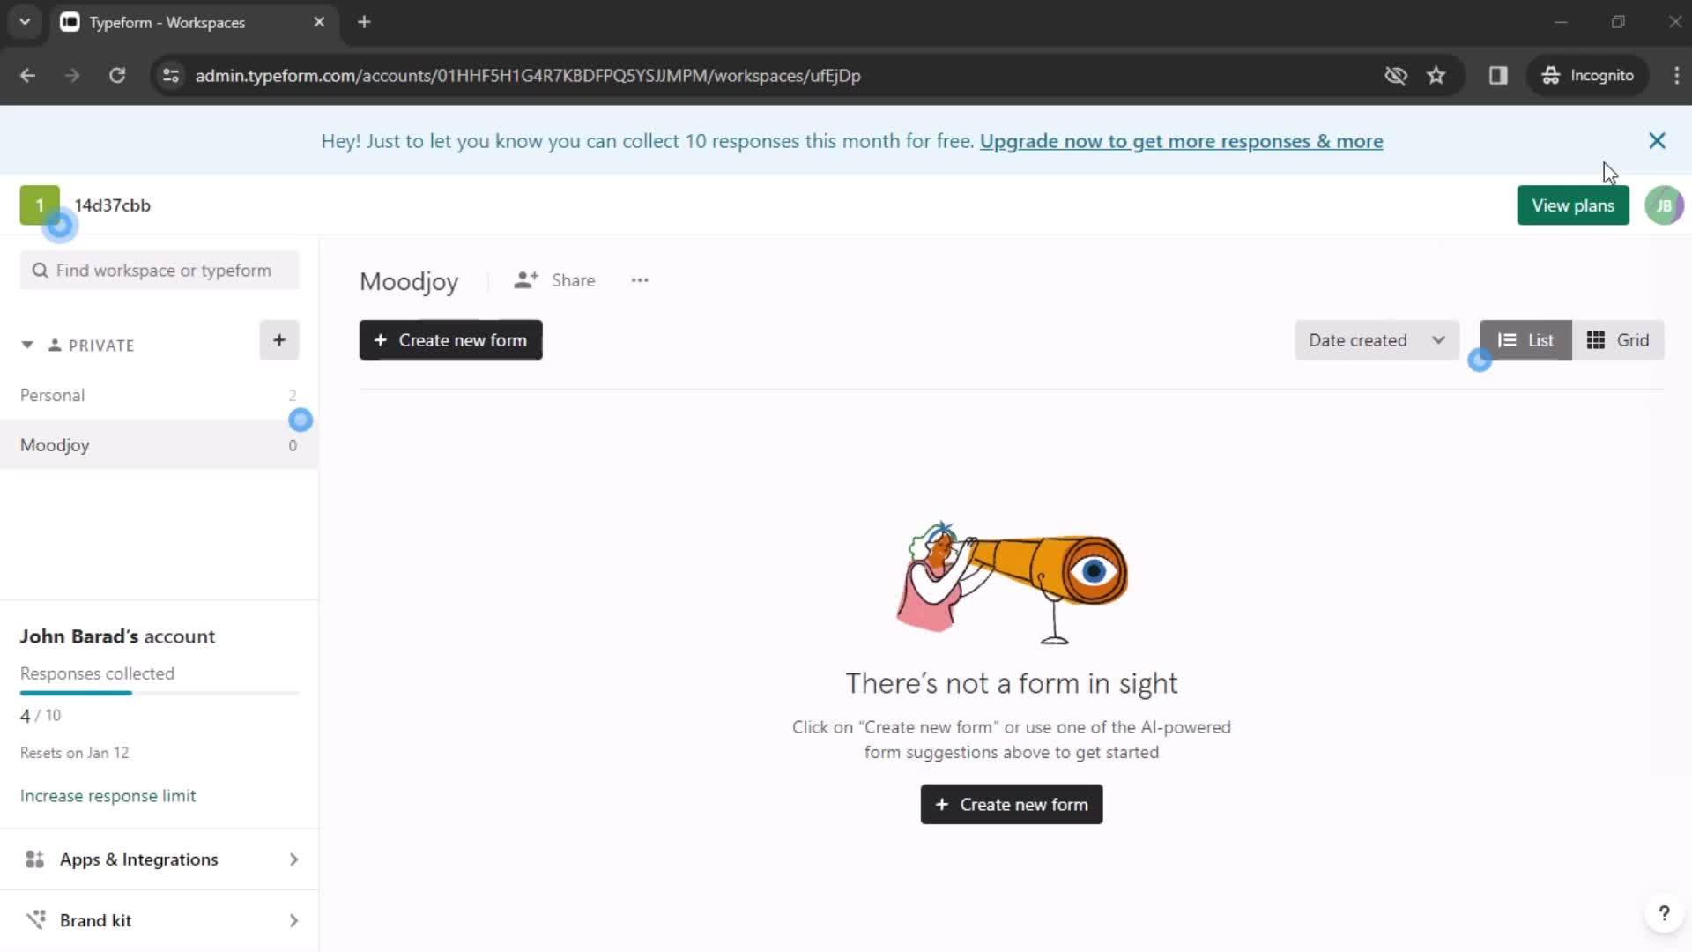Collapse the PRIVATE workspaces section
The image size is (1692, 952).
click(26, 345)
